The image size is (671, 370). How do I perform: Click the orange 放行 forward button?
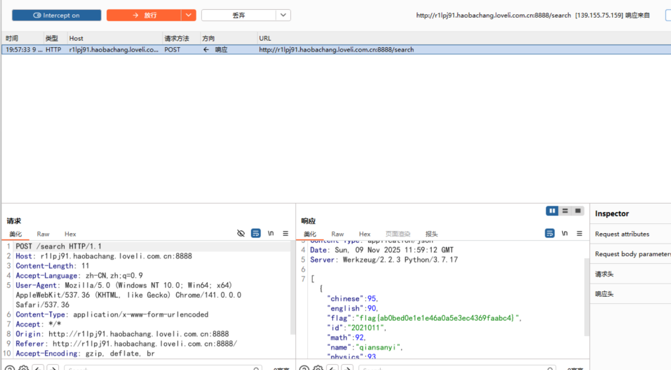point(144,15)
